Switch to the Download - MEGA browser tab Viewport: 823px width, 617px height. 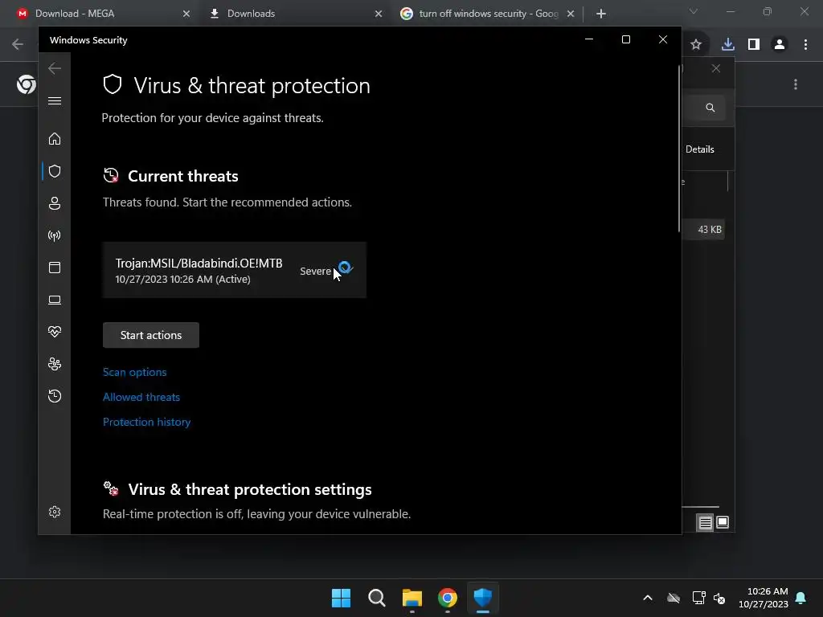(x=102, y=14)
